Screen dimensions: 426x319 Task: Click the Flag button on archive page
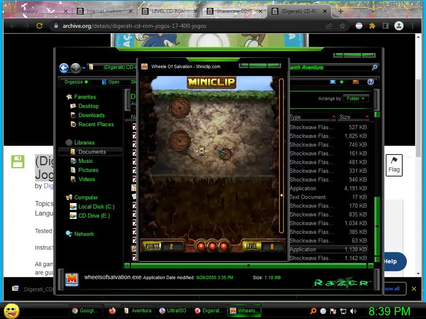tap(394, 165)
